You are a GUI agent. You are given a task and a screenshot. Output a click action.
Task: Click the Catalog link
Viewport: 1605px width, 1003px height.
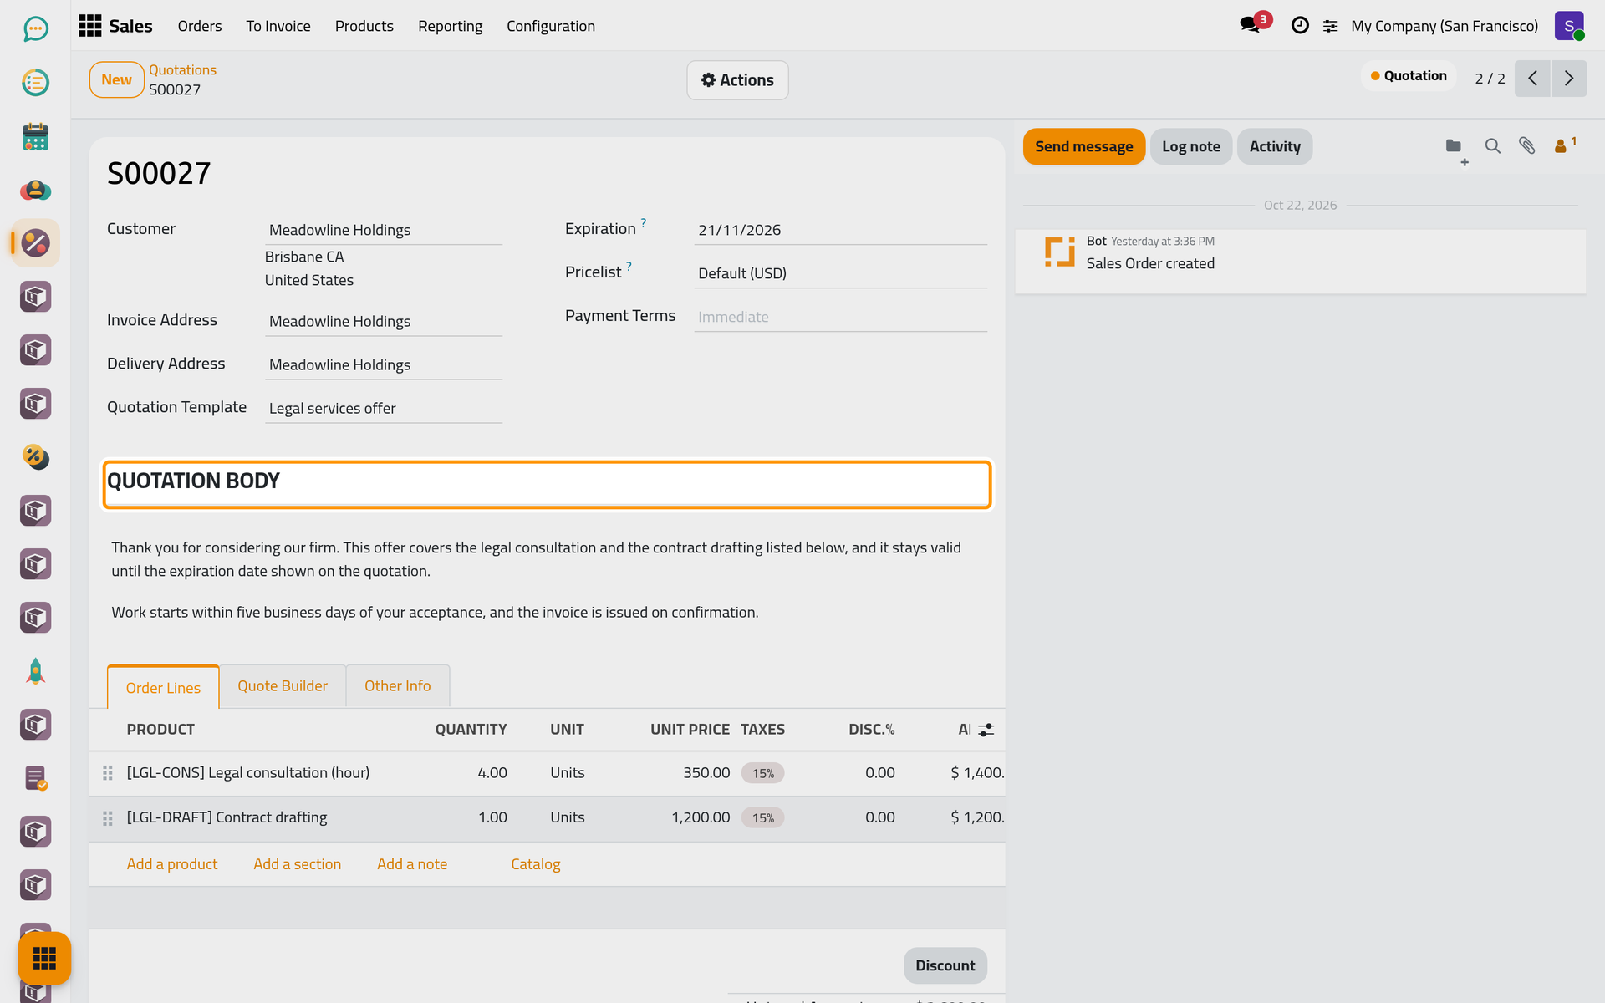(536, 864)
